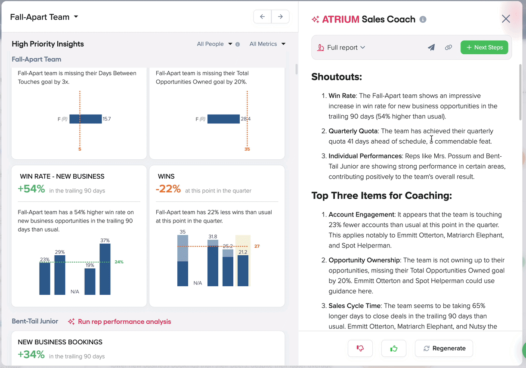Click the Win Rate shoutout item

(x=413, y=106)
